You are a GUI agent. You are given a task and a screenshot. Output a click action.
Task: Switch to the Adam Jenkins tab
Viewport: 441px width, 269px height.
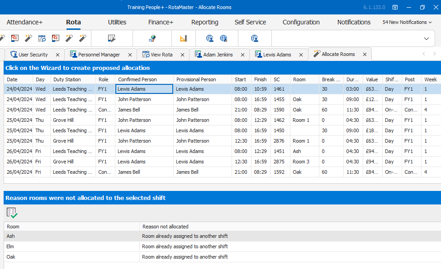coord(218,55)
